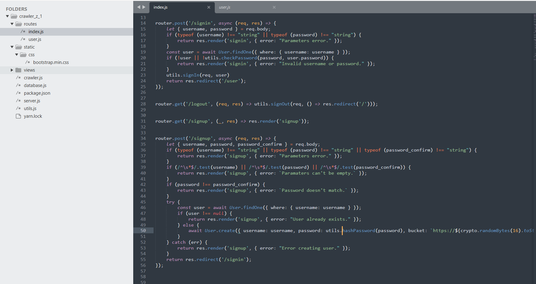Screen dimensions: 536x284
Task: Click the catch keyword on line 52
Action: (x=179, y=242)
